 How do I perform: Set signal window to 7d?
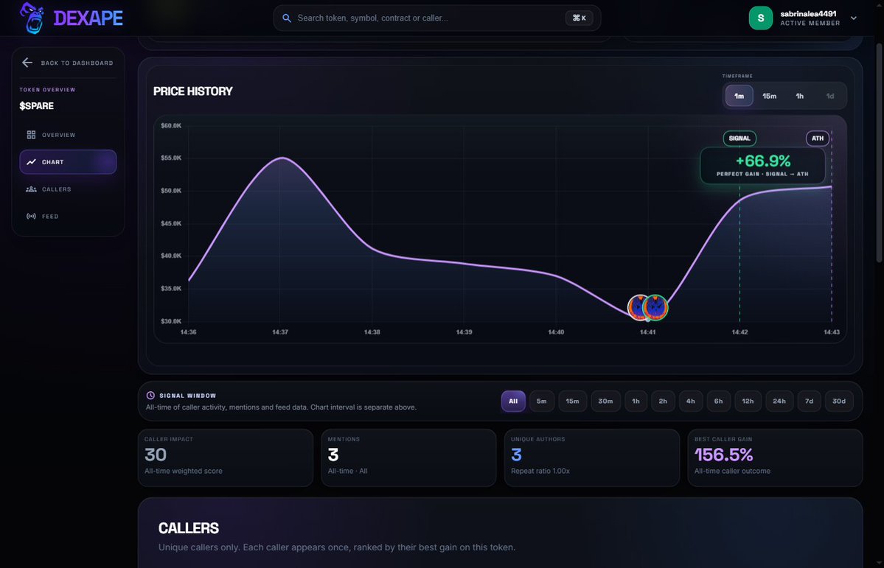[x=809, y=402]
